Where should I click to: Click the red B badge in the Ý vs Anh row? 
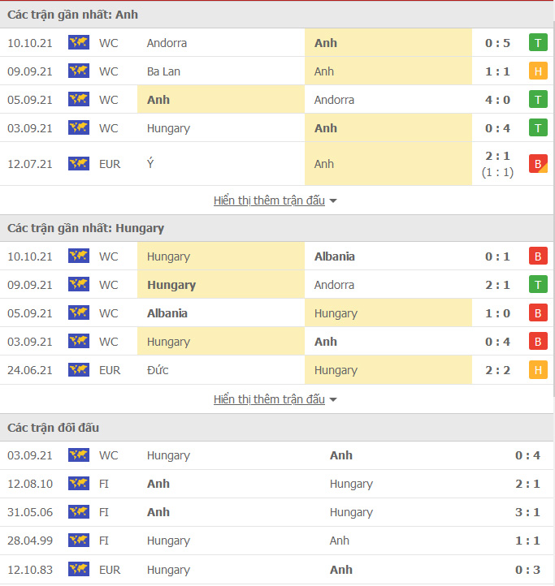click(x=537, y=164)
